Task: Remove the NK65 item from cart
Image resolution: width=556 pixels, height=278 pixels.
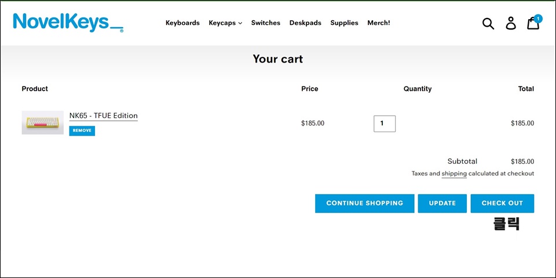Action: [x=82, y=130]
